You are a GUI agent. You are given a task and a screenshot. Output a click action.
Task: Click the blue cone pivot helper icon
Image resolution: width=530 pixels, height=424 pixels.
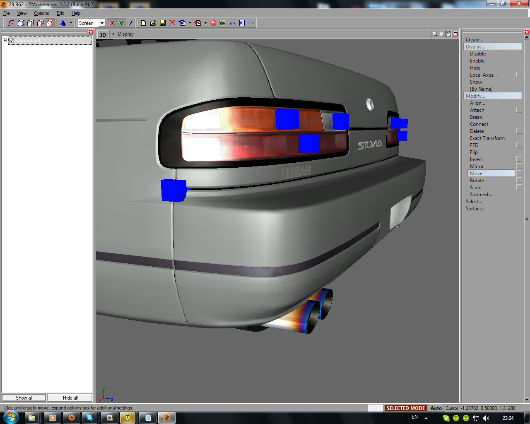(63, 23)
